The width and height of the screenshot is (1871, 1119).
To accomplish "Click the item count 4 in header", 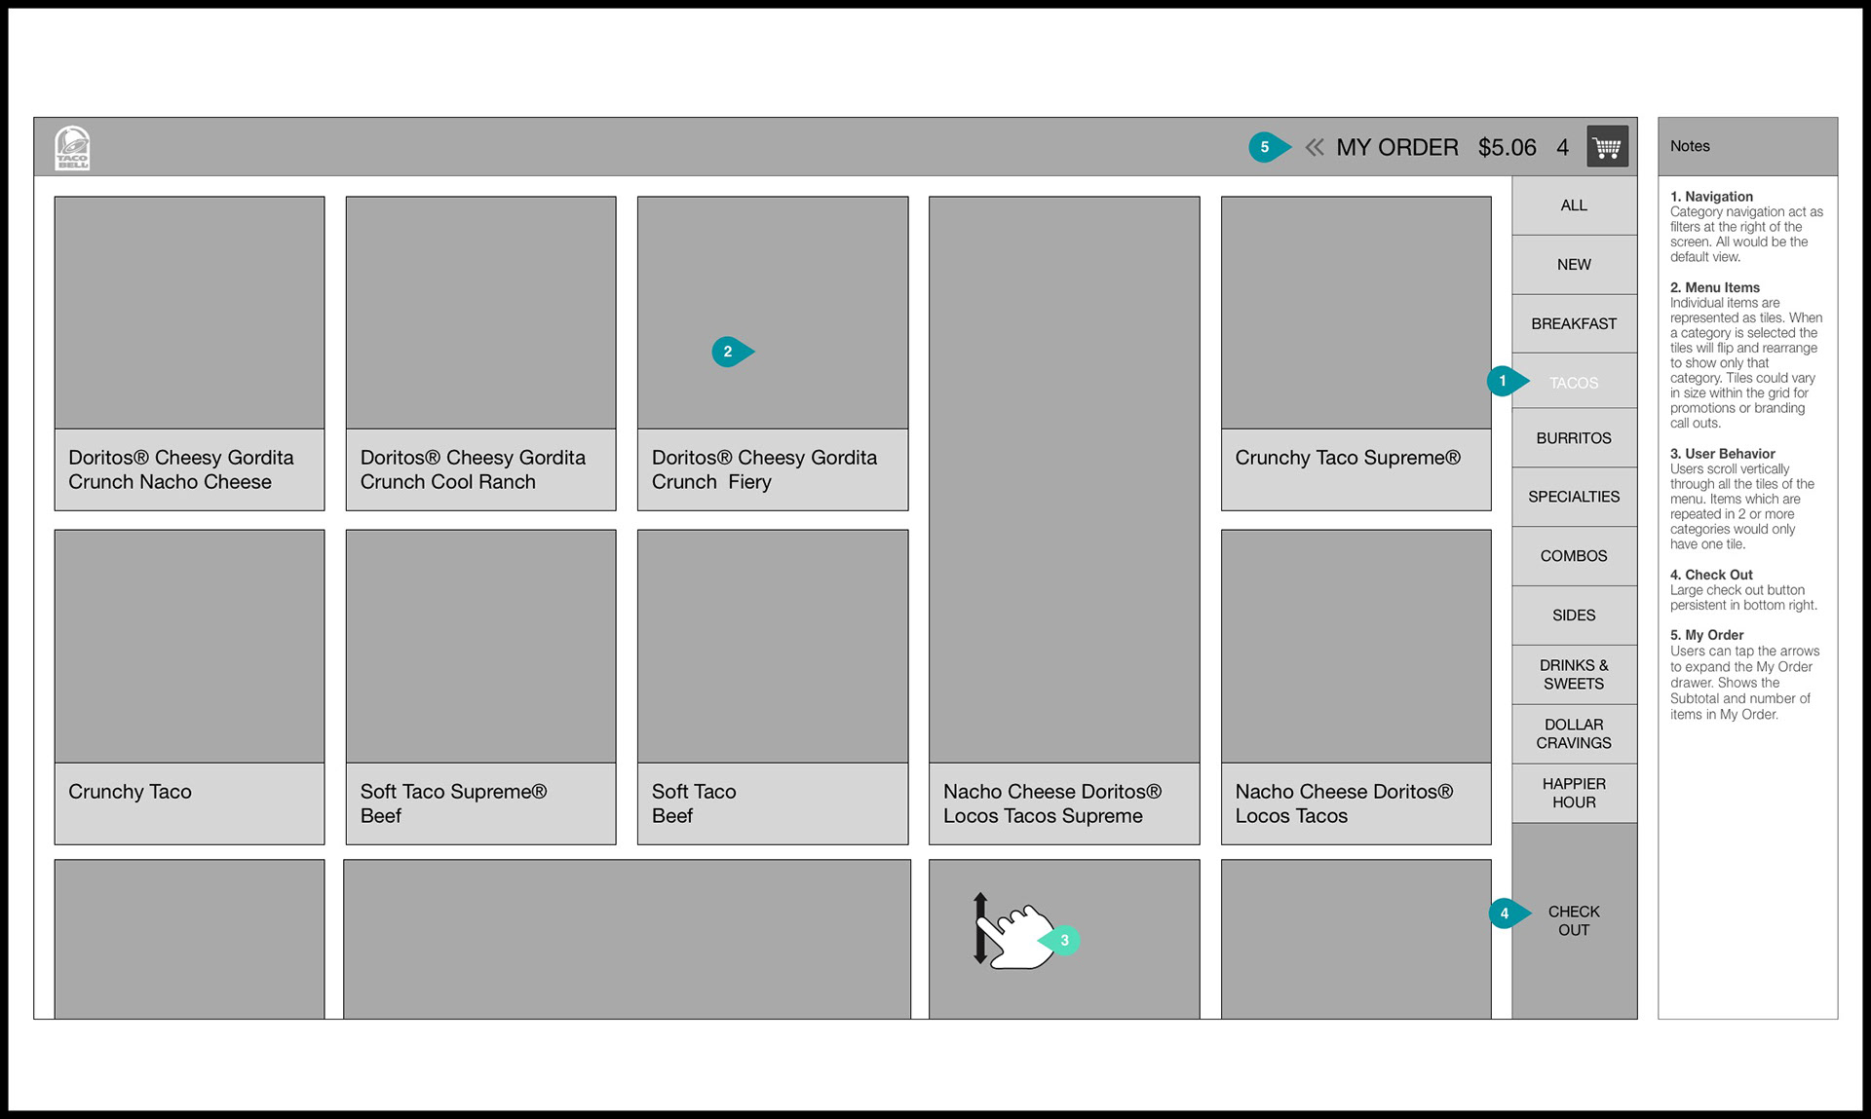I will tap(1562, 148).
